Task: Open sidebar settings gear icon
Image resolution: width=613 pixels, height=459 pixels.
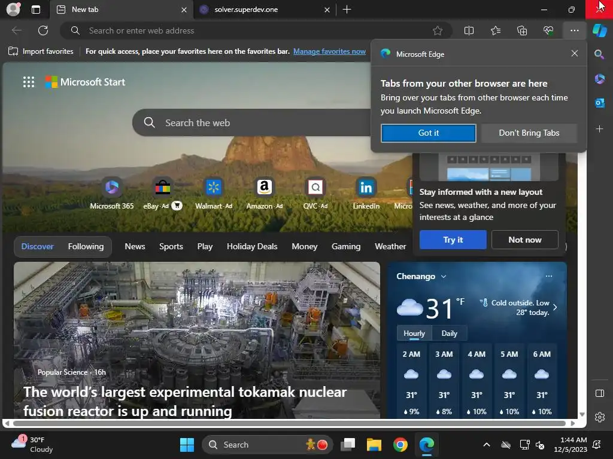Action: 600,417
